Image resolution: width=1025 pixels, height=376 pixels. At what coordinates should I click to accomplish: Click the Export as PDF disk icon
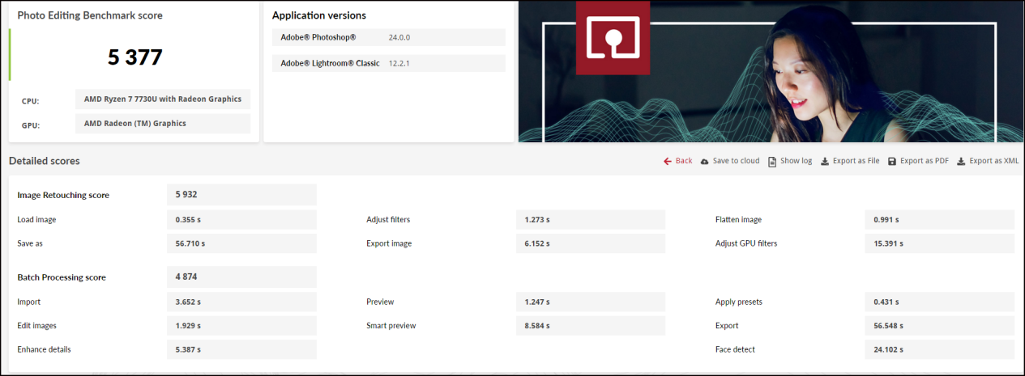pyautogui.click(x=892, y=161)
